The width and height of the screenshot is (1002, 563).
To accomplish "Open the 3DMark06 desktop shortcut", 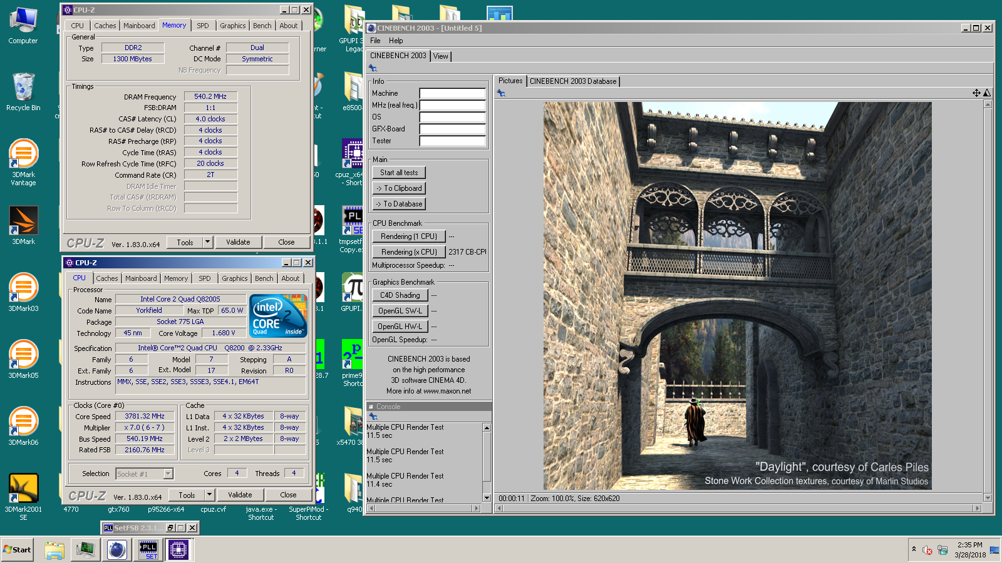I will (x=23, y=425).
